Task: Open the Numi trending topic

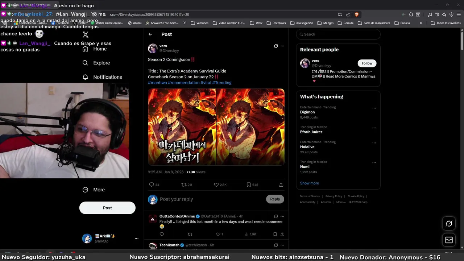Action: 305,167
